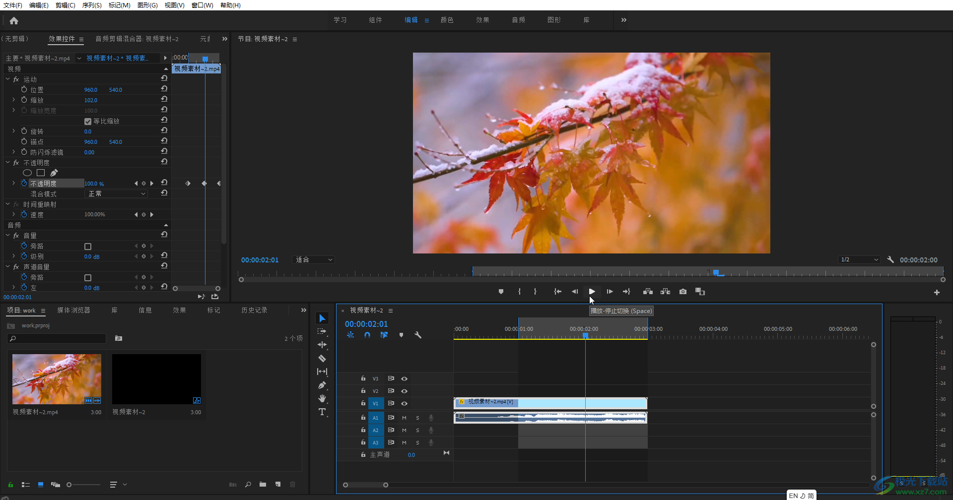Step back one frame in program monitor

[575, 292]
